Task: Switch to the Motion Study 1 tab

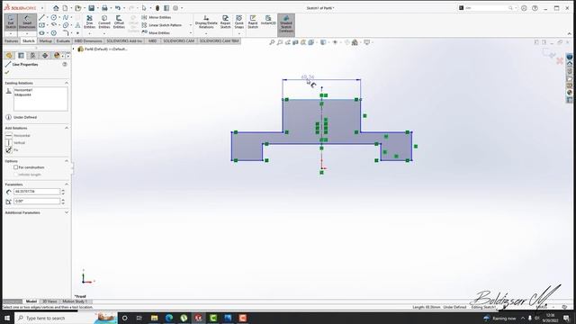Action: 75,301
